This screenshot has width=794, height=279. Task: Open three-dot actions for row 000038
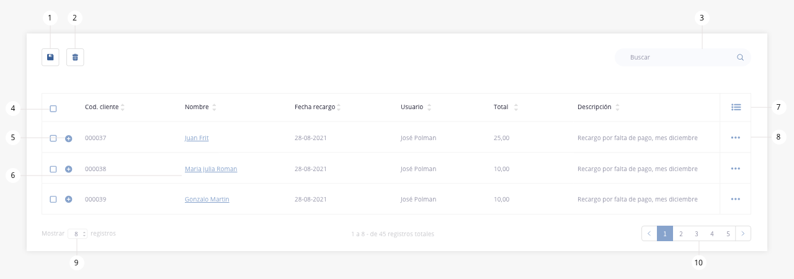coord(736,169)
